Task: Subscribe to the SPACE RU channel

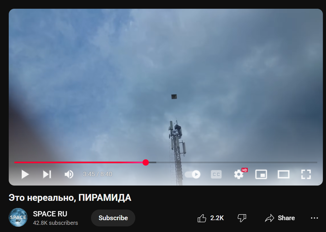Action: click(x=113, y=218)
